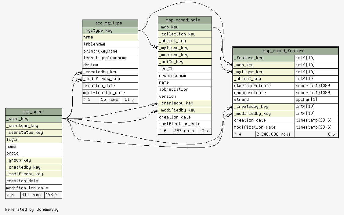
Task: Select _user_key in mgi_user table
Action: [x=34, y=119]
